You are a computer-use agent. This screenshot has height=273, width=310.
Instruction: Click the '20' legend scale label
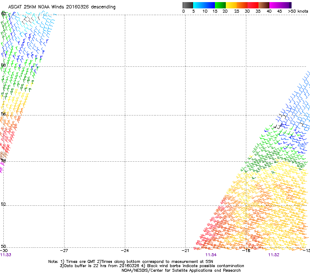tap(225, 11)
